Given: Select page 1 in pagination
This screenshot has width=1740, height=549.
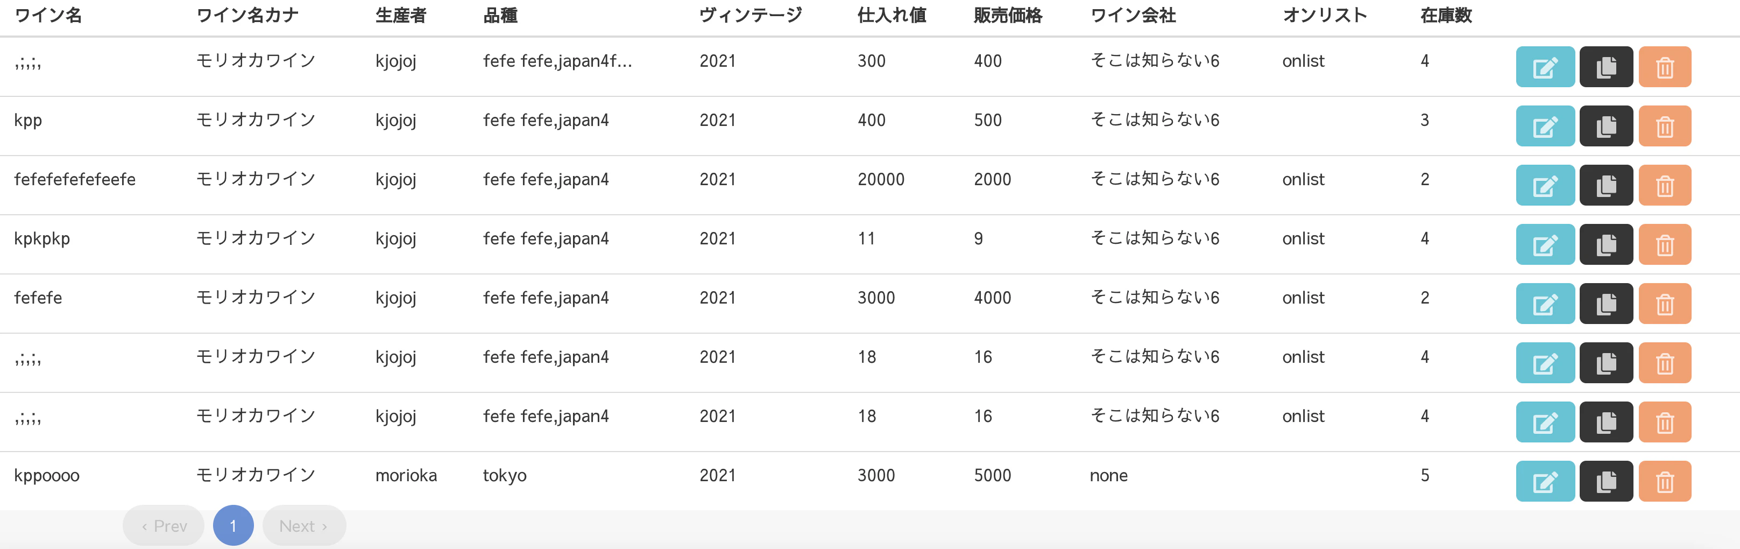Looking at the screenshot, I should point(233,525).
